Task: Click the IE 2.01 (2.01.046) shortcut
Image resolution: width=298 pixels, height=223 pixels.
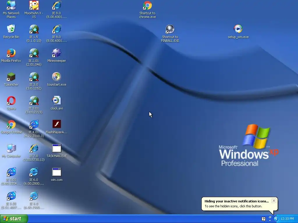Action: [34, 53]
